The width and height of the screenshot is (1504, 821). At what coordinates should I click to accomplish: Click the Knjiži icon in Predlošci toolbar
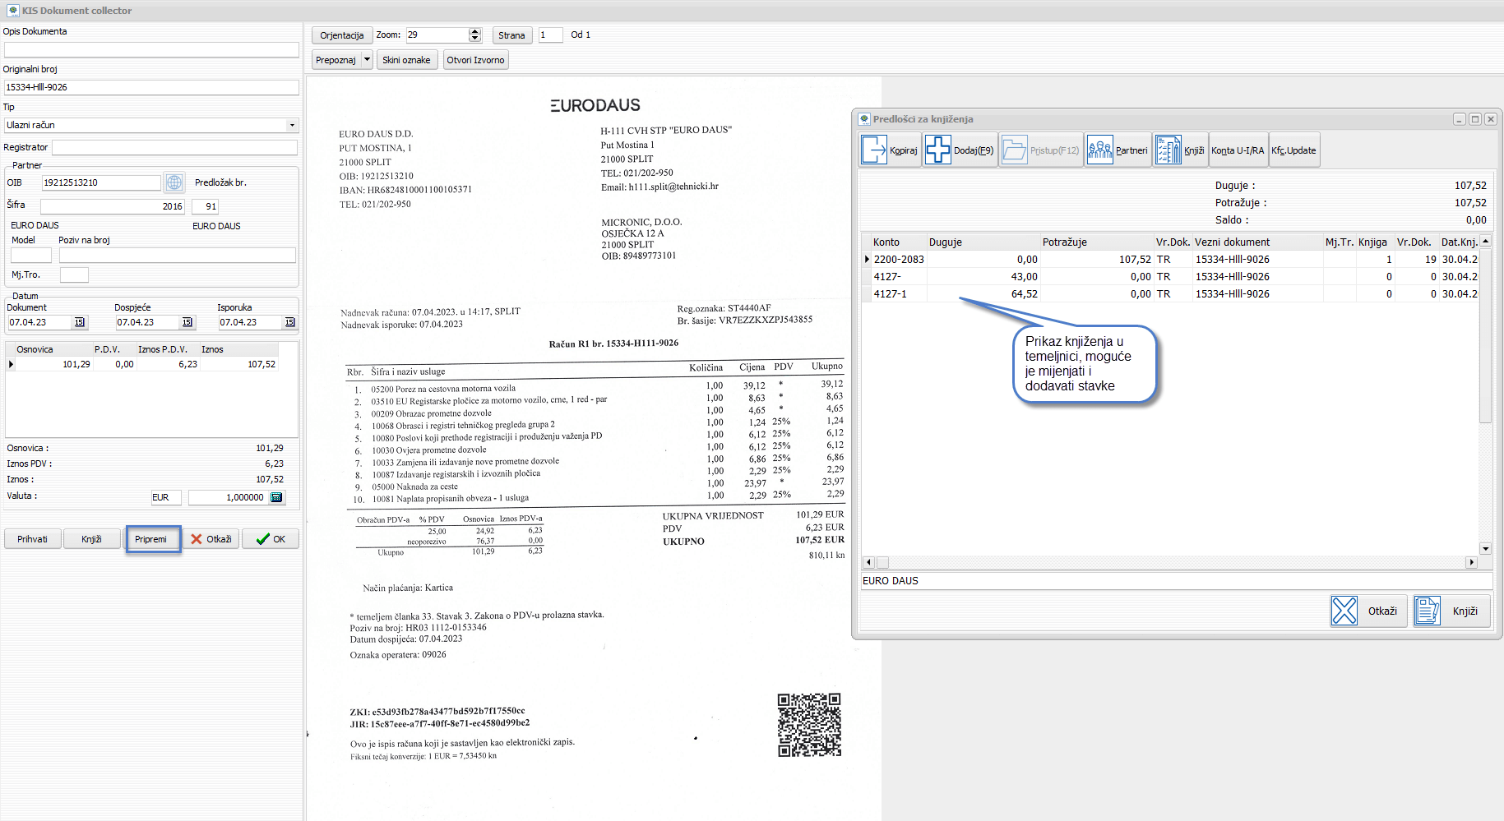(x=1168, y=150)
